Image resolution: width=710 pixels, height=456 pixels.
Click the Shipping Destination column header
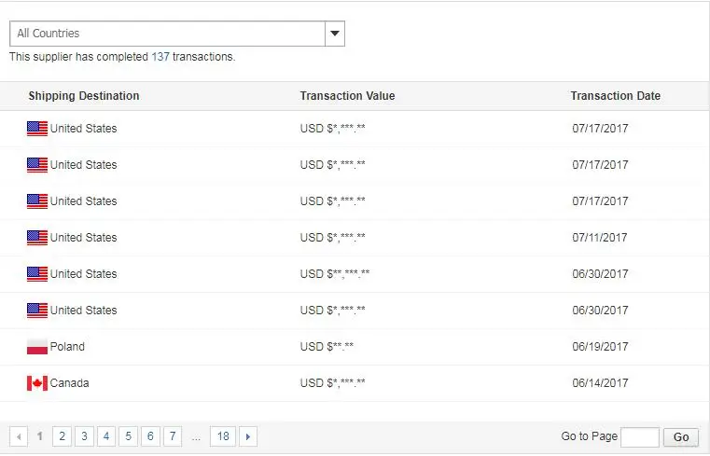(84, 96)
